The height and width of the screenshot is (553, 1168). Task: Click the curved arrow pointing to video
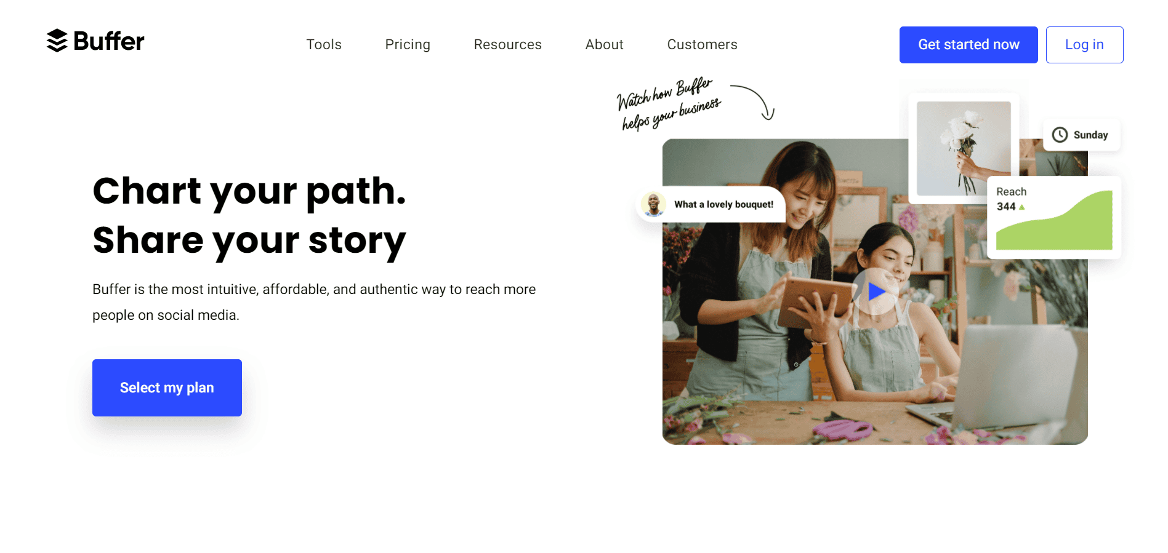[x=755, y=101]
